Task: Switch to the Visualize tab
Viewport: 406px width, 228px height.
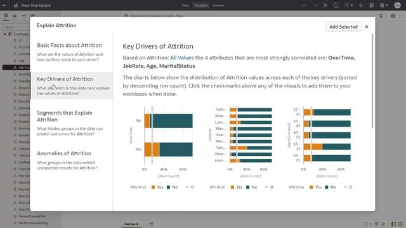Action: 200,6
